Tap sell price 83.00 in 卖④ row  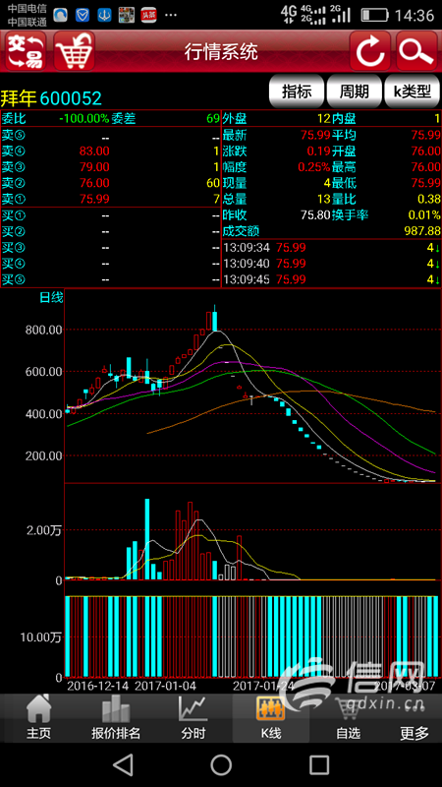[x=94, y=151]
